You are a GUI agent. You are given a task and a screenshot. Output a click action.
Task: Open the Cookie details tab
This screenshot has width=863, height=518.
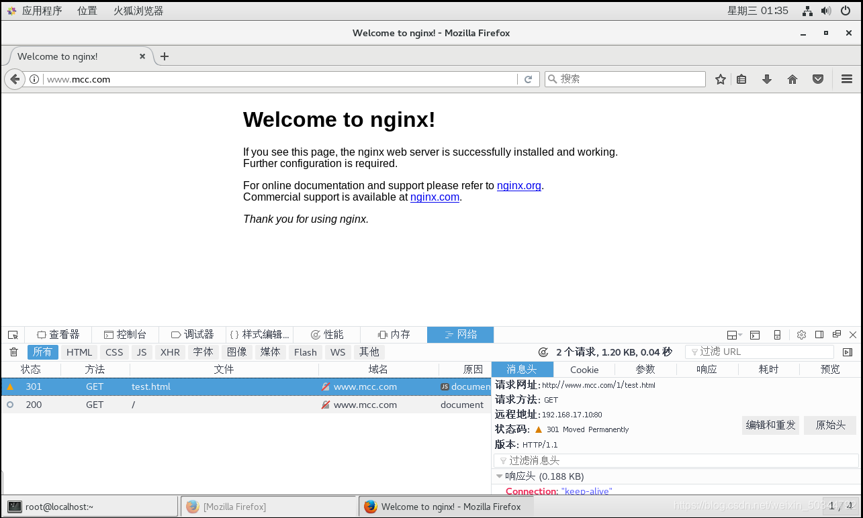tap(584, 370)
